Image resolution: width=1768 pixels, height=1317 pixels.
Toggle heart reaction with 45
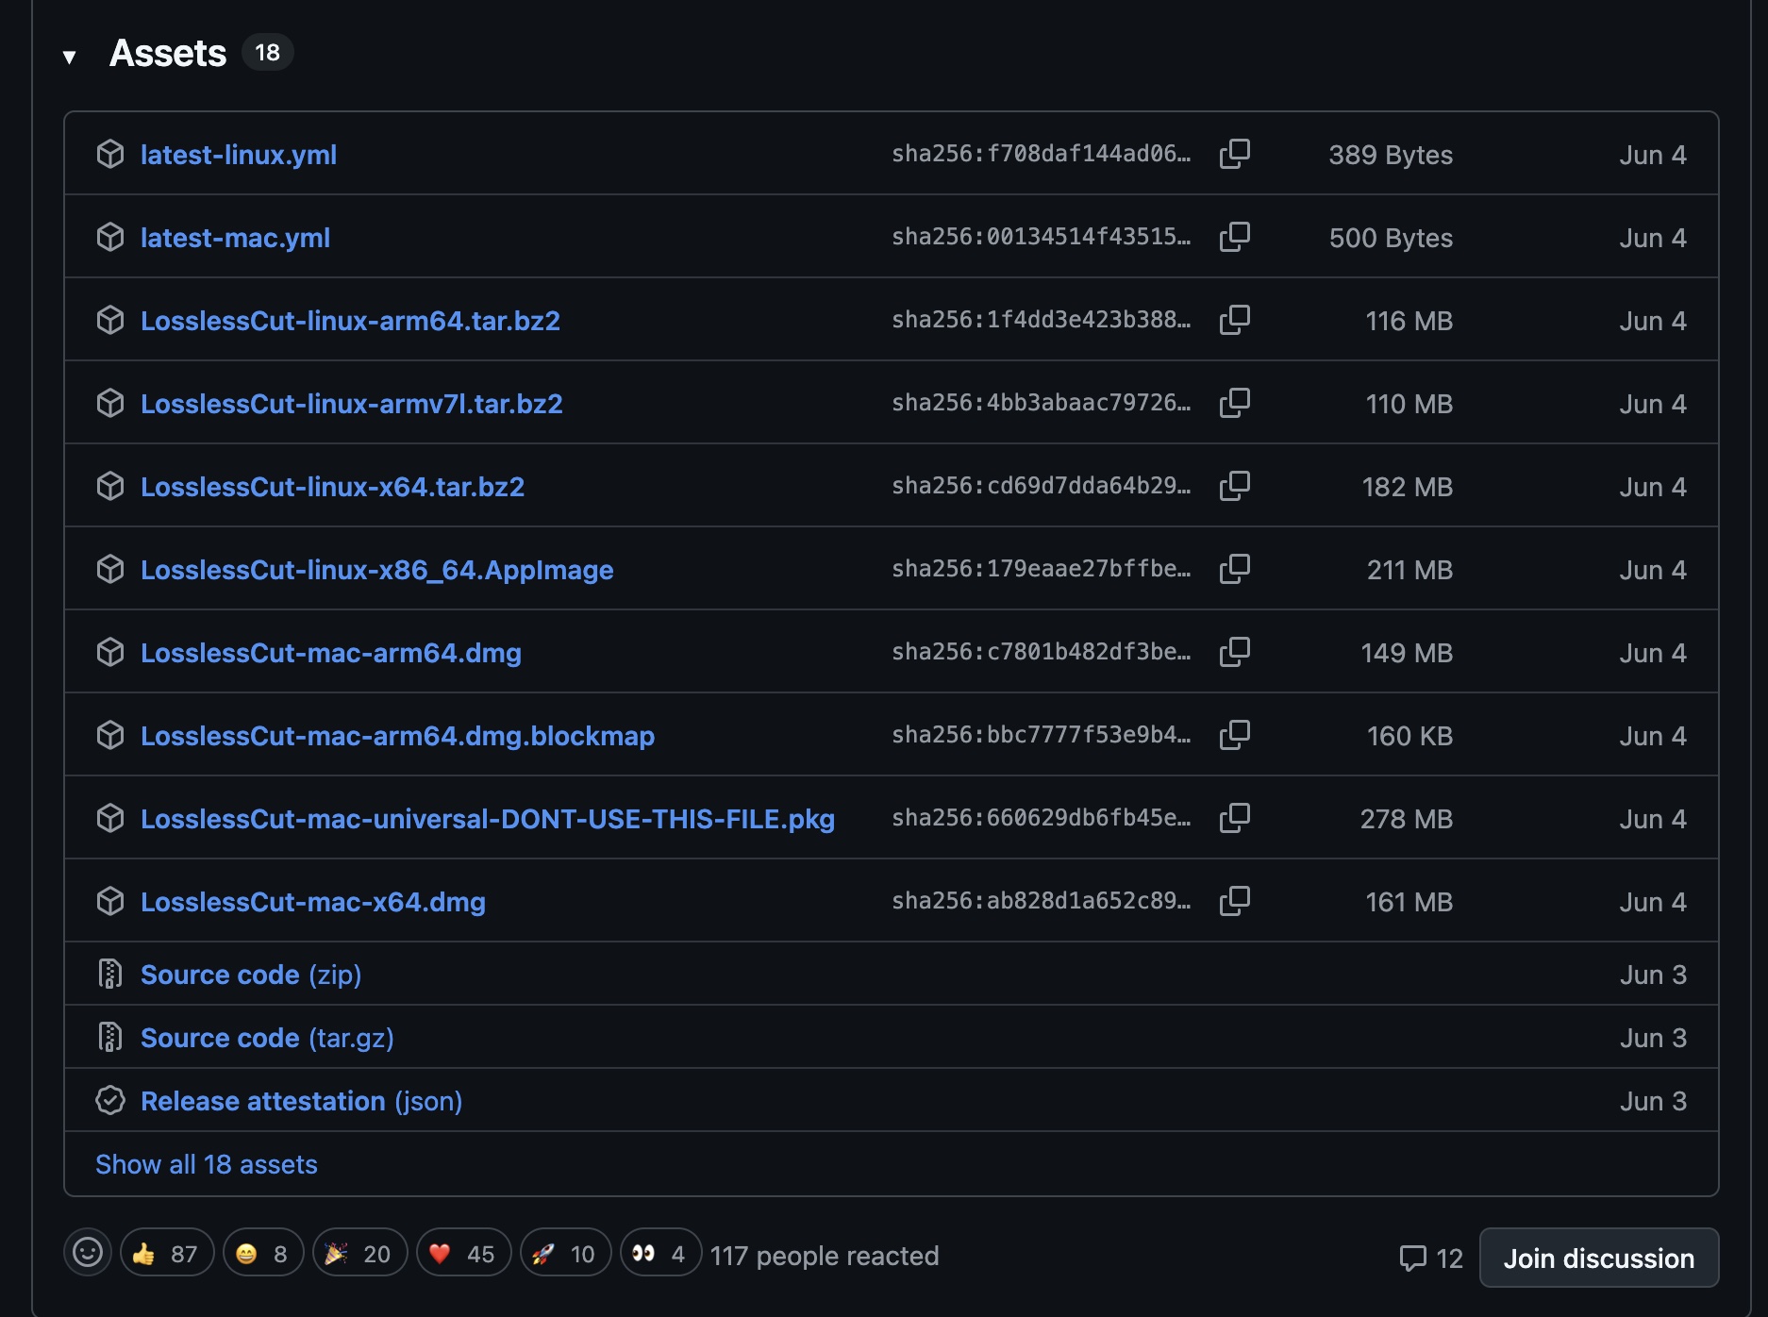coord(463,1253)
